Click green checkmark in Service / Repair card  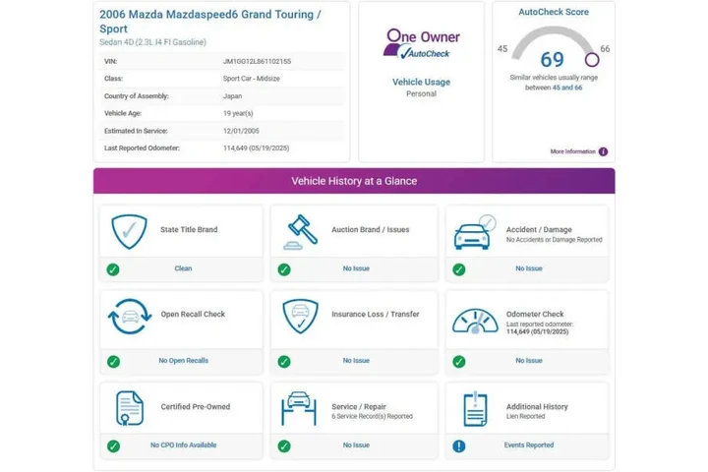tap(284, 446)
